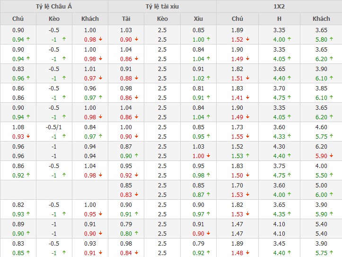Select the 1.73 home win odds

(237, 127)
